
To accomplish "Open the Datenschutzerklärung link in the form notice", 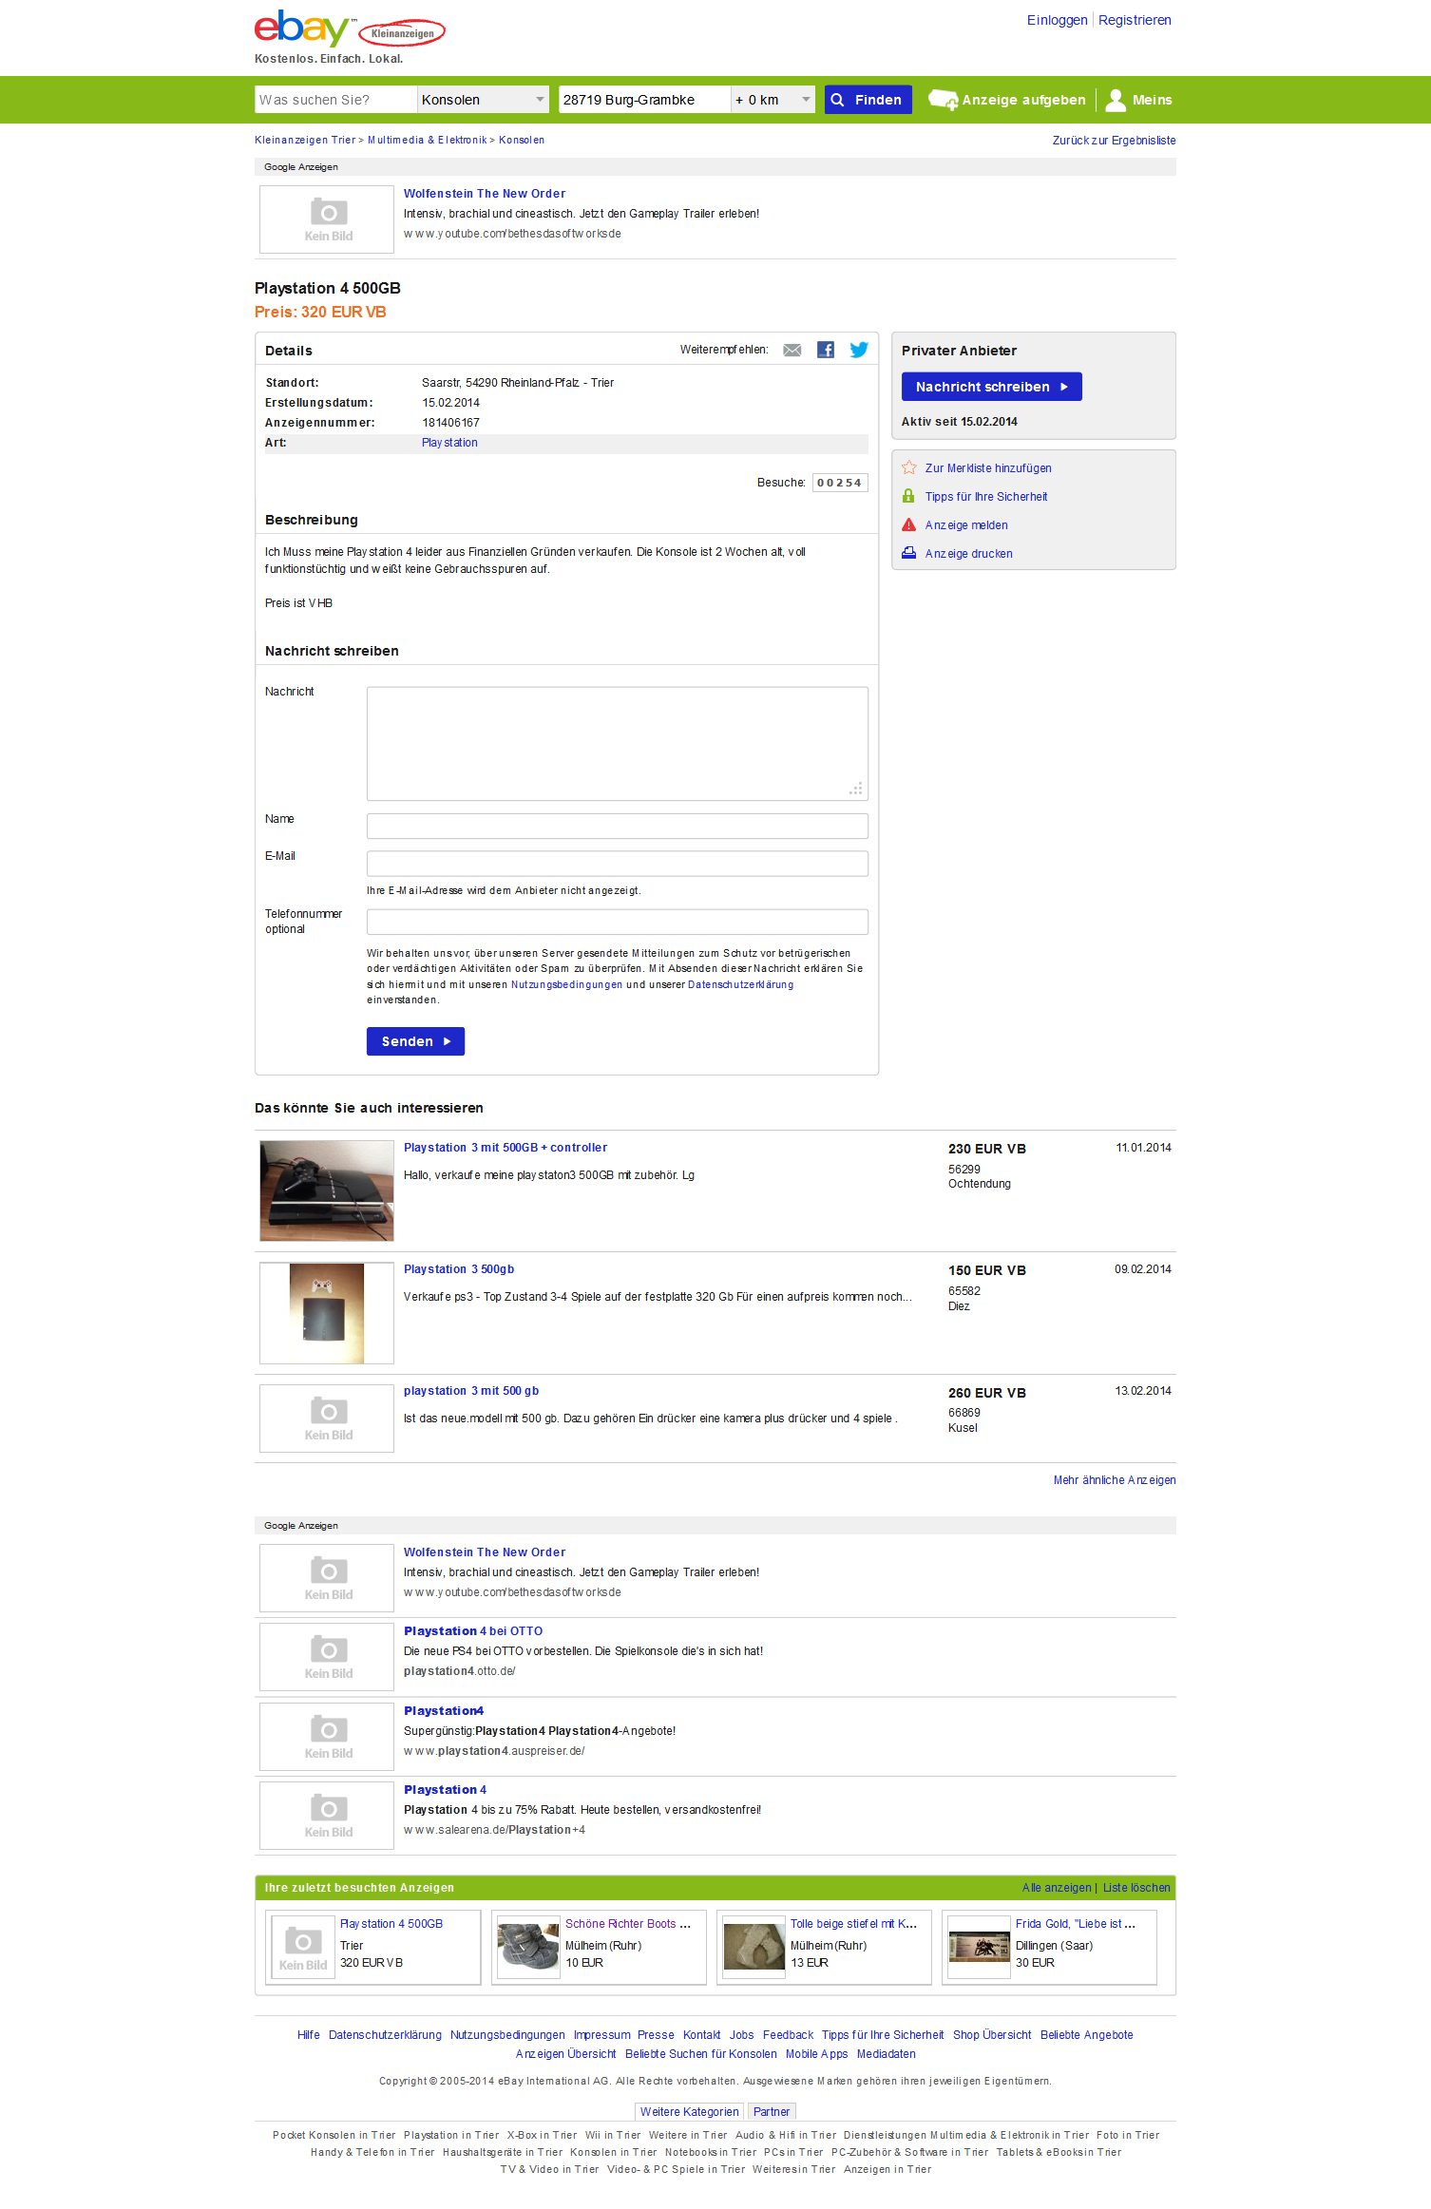I will pyautogui.click(x=740, y=984).
